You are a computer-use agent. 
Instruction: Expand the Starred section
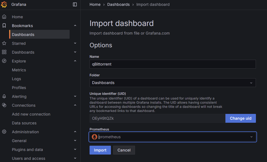point(75,43)
